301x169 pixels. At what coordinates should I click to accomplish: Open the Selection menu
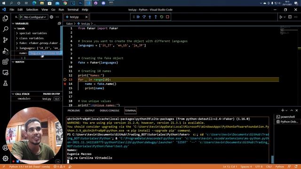point(32,9)
